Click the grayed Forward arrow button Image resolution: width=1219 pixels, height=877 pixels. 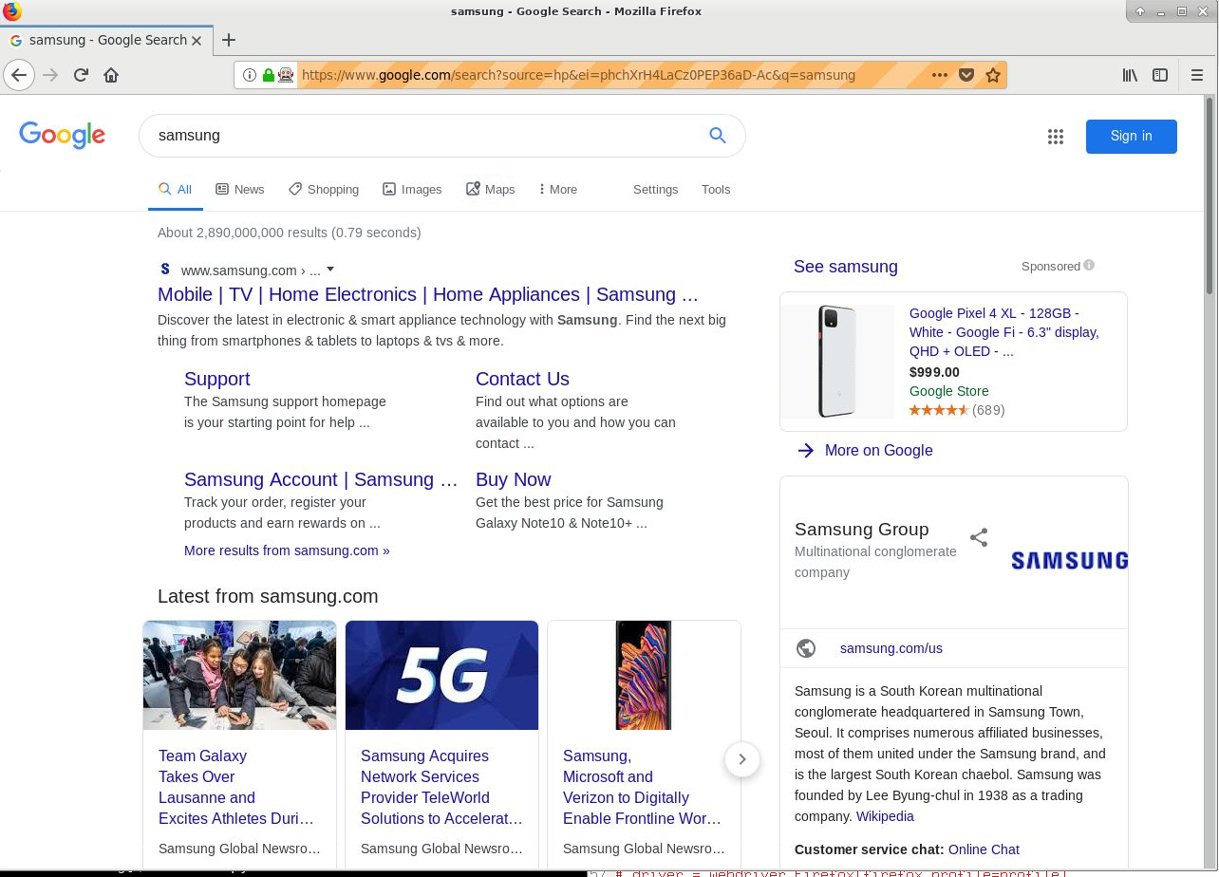click(50, 75)
